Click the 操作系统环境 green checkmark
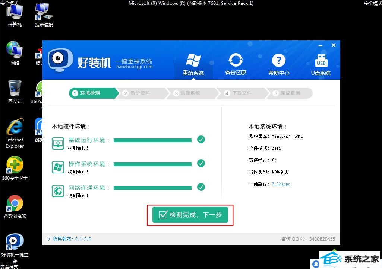 pyautogui.click(x=201, y=163)
